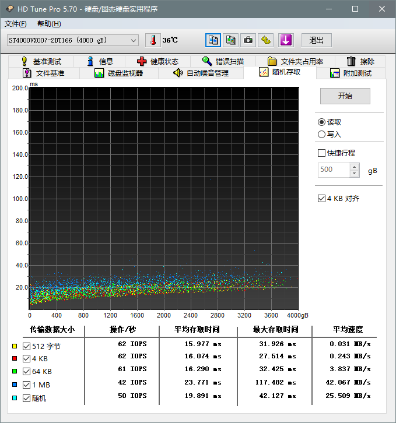Click the 3.837 MB/s average speed value

tap(350, 369)
